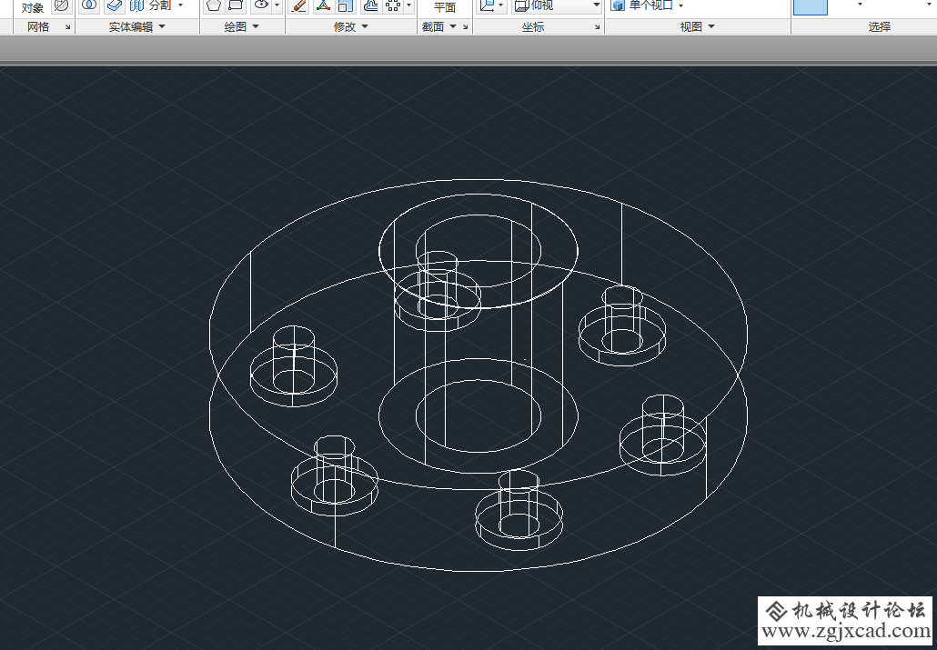Open 网格 panel dialog launcher arrow

click(67, 27)
